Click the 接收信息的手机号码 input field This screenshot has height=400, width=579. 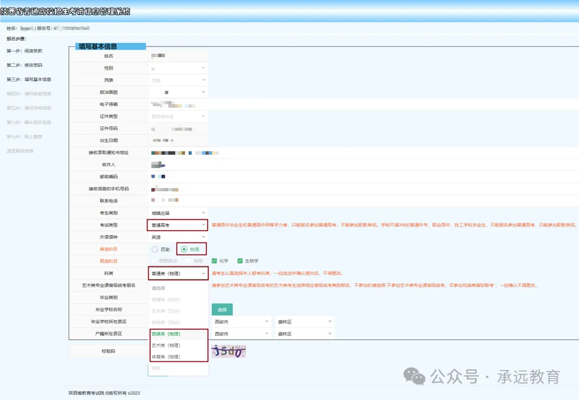pos(363,189)
